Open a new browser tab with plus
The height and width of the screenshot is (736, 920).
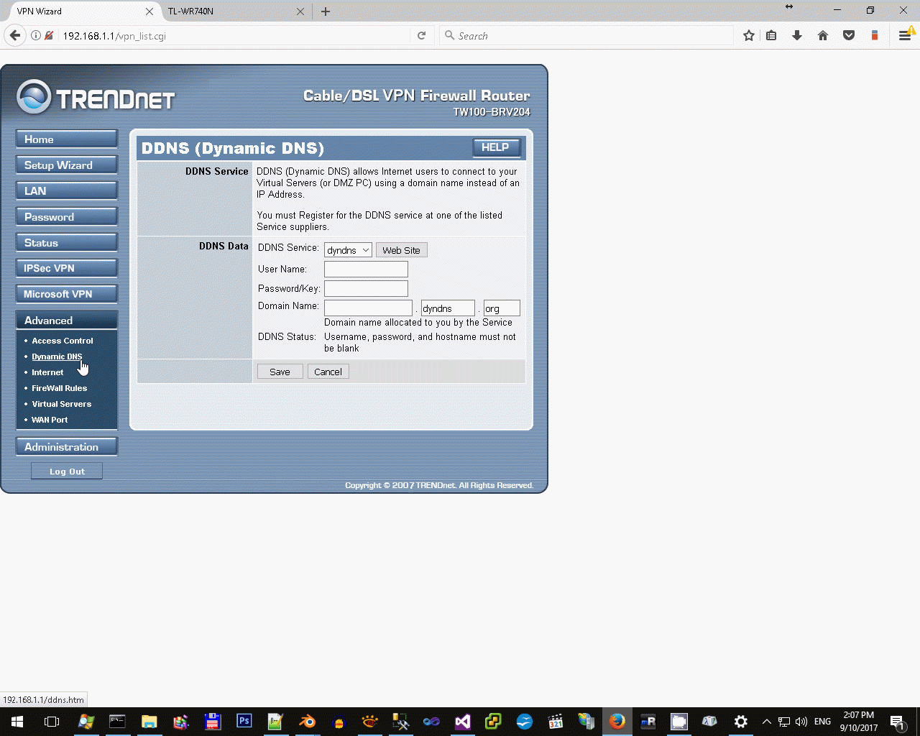326,11
